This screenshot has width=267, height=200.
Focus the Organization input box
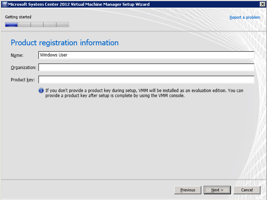point(146,68)
